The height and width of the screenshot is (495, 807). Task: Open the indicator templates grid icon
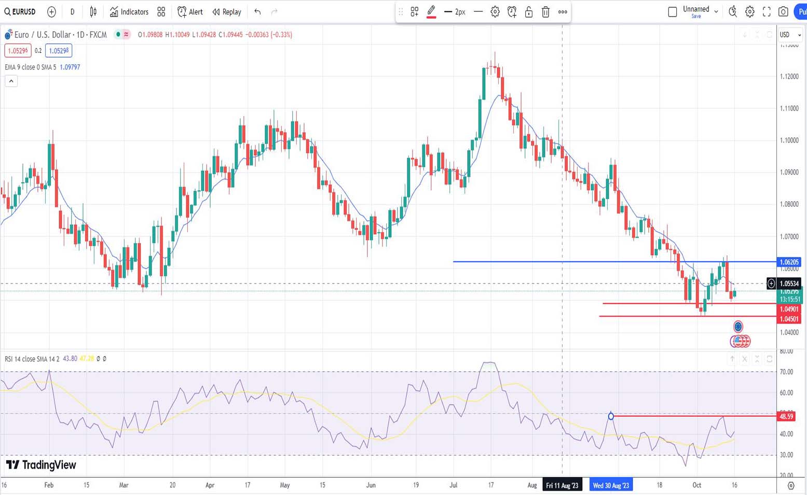(x=161, y=11)
